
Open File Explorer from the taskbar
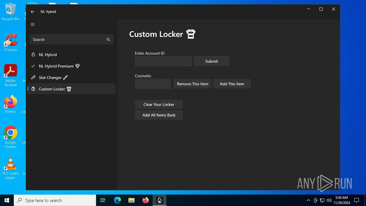[x=132, y=200]
